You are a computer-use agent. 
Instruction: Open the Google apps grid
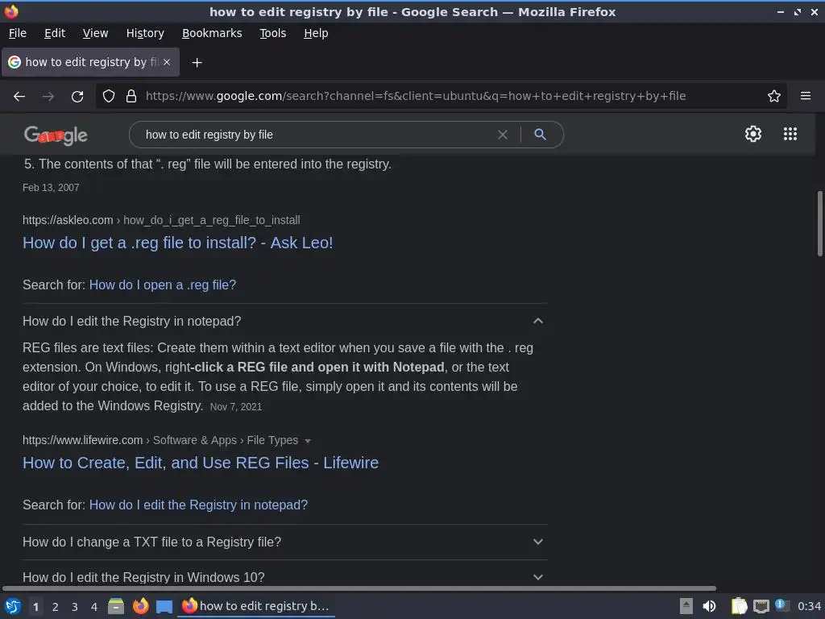pos(790,134)
